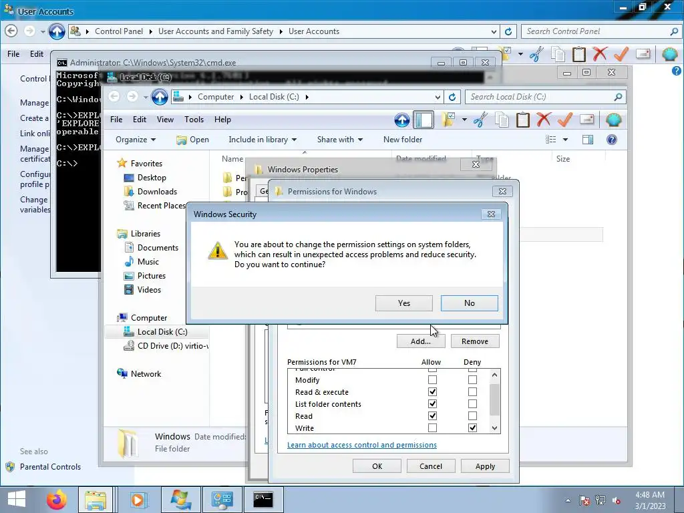684x513 pixels.
Task: Click the Refresh icon in User Accounts address bar
Action: (x=508, y=31)
